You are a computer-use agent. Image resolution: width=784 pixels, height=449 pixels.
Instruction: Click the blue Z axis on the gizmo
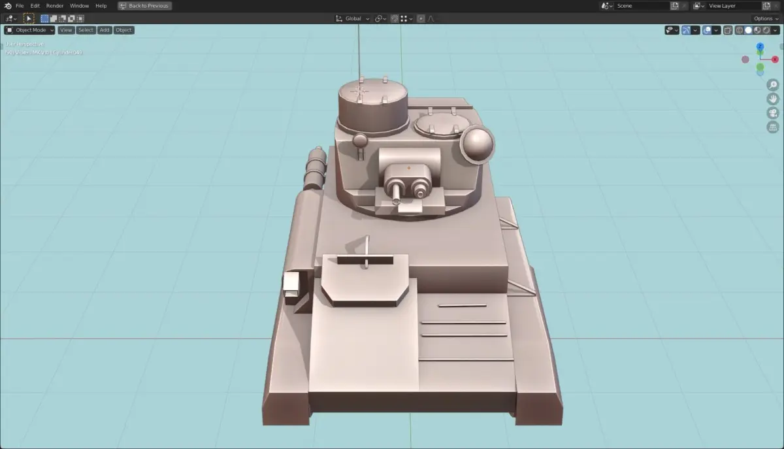[760, 47]
